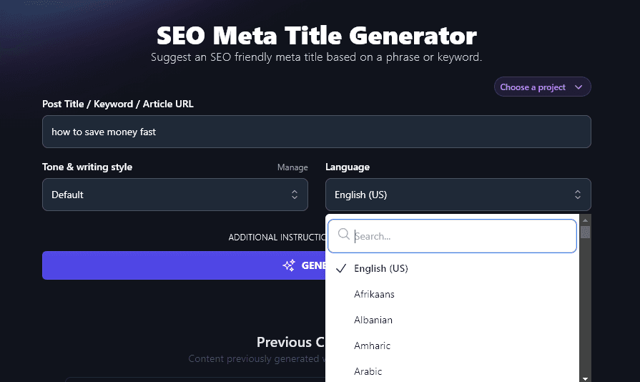
Task: Click the language Search text box
Action: pyautogui.click(x=461, y=236)
